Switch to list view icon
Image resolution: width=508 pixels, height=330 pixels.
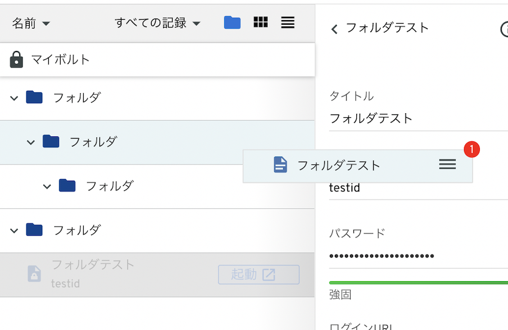coord(288,22)
